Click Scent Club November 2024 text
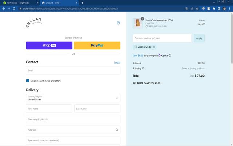The width and height of the screenshot is (233, 146). point(159,20)
